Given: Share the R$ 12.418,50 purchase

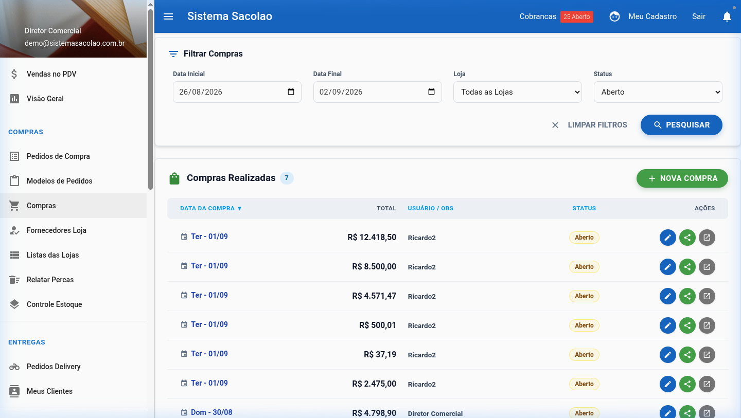Looking at the screenshot, I should click(687, 238).
